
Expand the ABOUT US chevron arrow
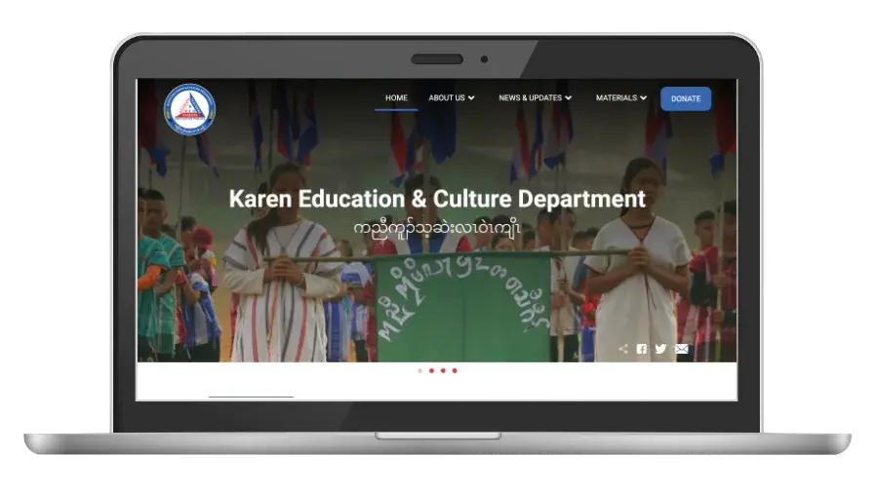471,97
